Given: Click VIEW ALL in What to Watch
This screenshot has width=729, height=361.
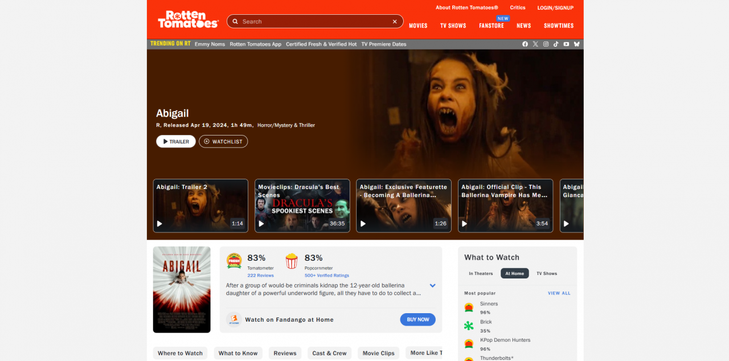Looking at the screenshot, I should point(559,293).
